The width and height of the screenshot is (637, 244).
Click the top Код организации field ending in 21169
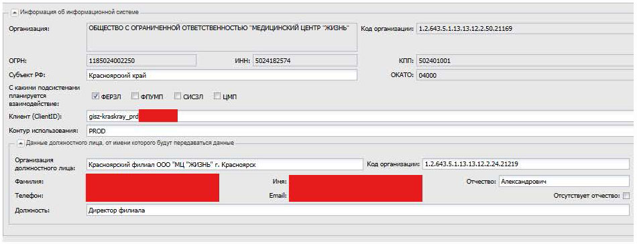pos(526,29)
